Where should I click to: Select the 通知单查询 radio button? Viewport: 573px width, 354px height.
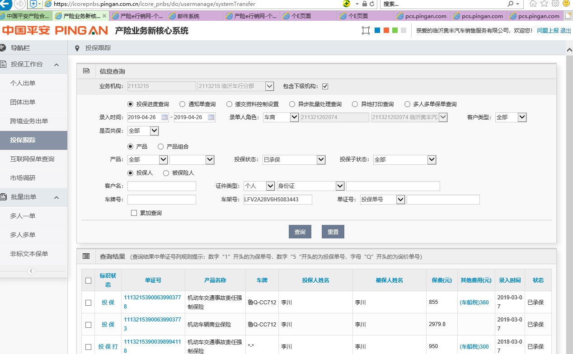[x=183, y=104]
